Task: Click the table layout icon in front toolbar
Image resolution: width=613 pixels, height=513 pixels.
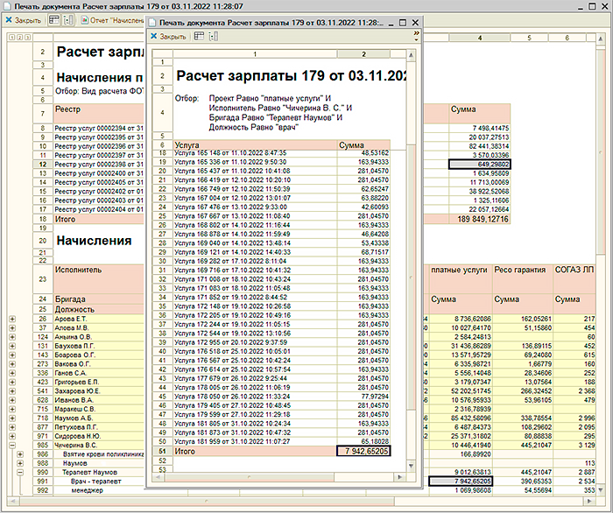Action: coord(199,37)
